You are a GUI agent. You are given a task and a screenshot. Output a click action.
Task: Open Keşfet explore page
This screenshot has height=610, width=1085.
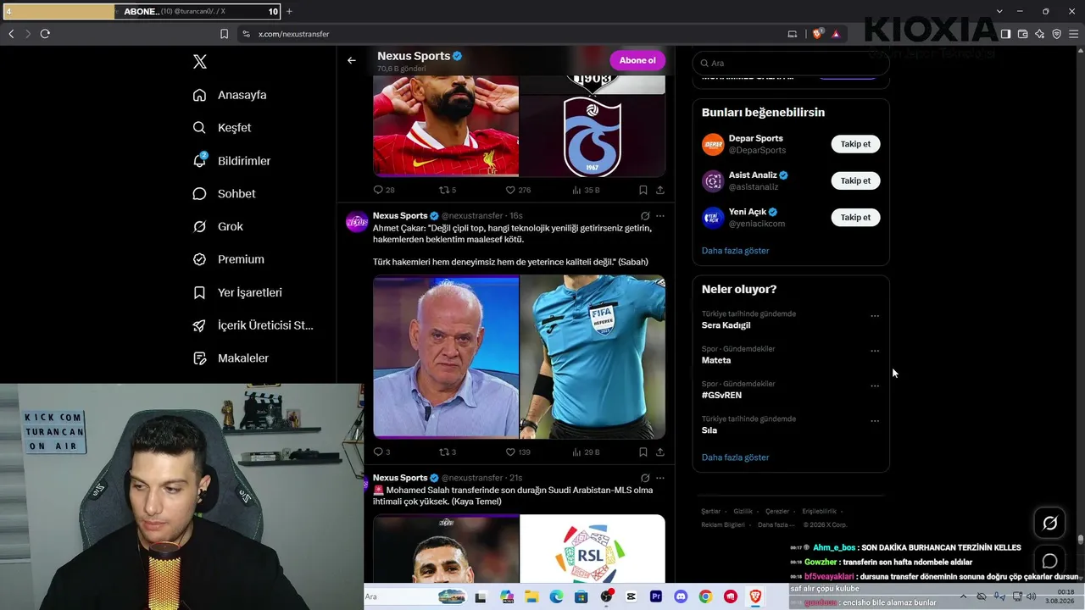pos(222,128)
